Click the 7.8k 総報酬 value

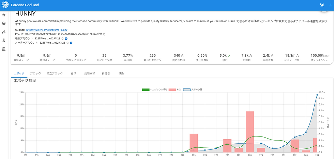click(x=247, y=55)
